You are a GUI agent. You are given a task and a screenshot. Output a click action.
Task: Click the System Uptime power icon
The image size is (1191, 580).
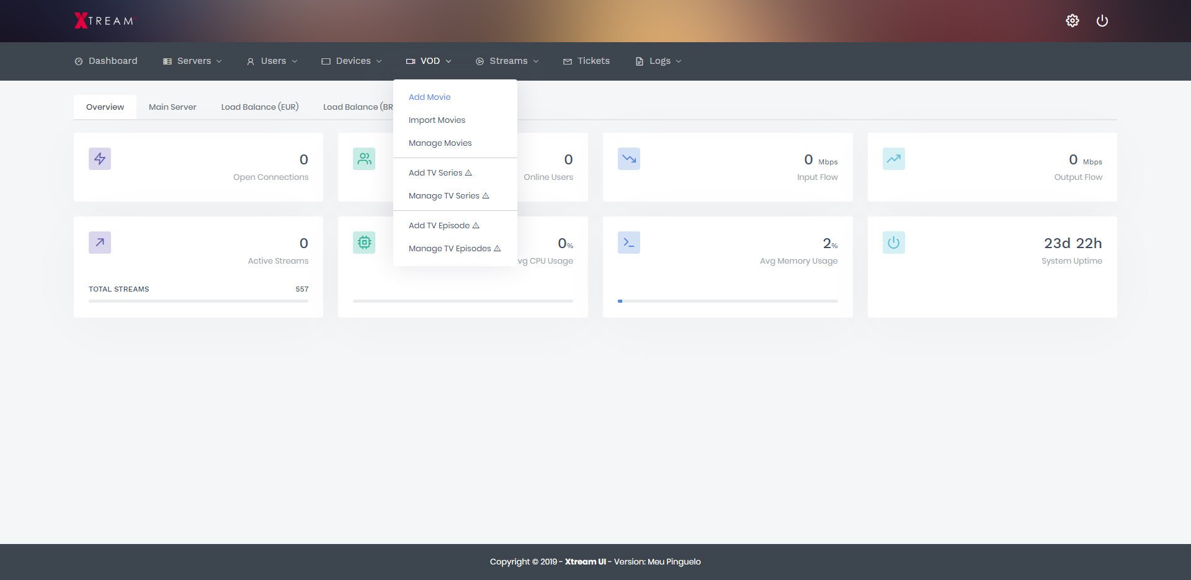[x=894, y=243]
